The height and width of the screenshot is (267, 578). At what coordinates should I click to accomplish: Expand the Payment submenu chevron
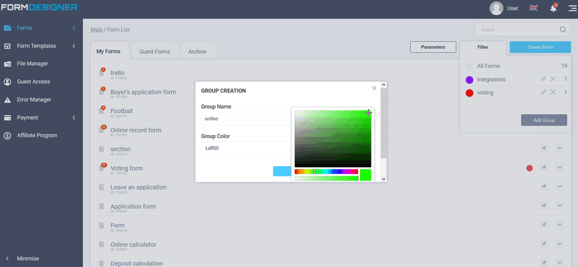pyautogui.click(x=73, y=118)
